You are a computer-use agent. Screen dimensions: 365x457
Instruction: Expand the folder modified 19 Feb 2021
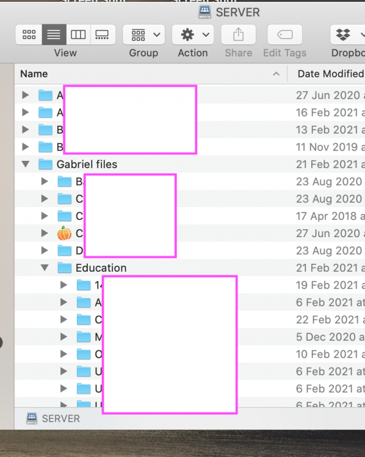(x=63, y=285)
